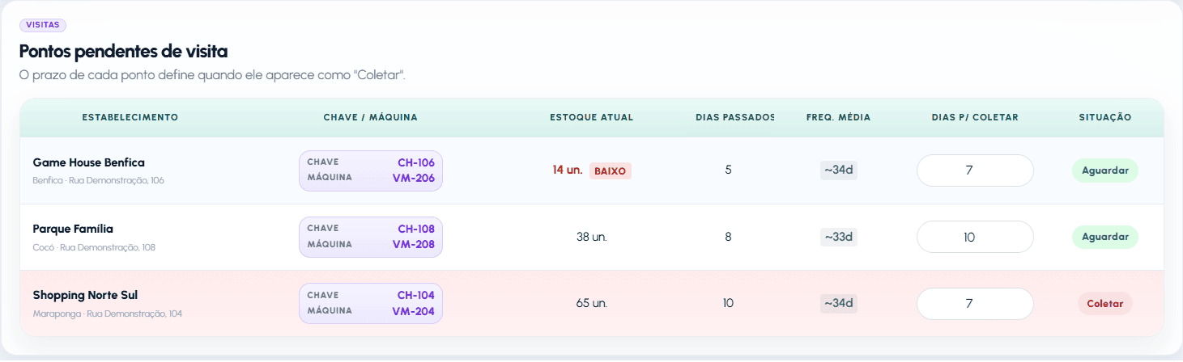
Task: Click Aguardar badge for Parque Família
Action: click(1104, 237)
